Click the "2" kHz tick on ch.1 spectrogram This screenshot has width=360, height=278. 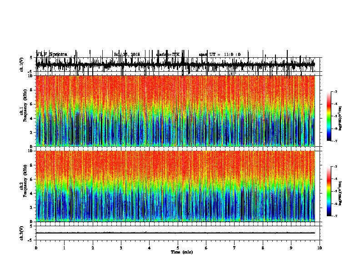coord(31,133)
